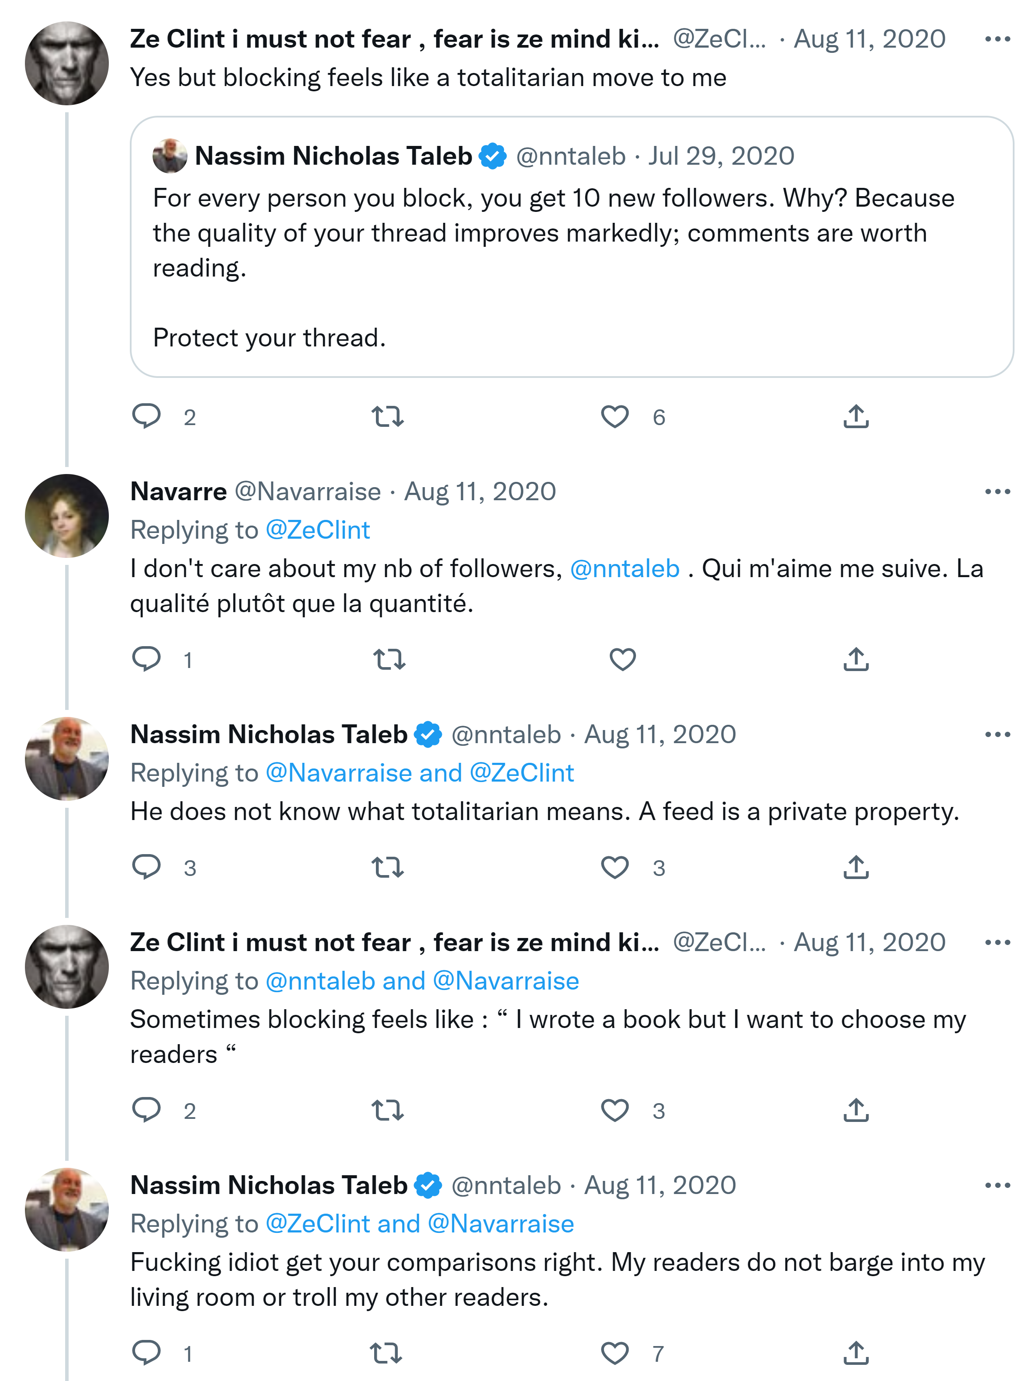Image resolution: width=1032 pixels, height=1381 pixels.
Task: Reply to Navarre's tweet about followers
Action: point(147,659)
